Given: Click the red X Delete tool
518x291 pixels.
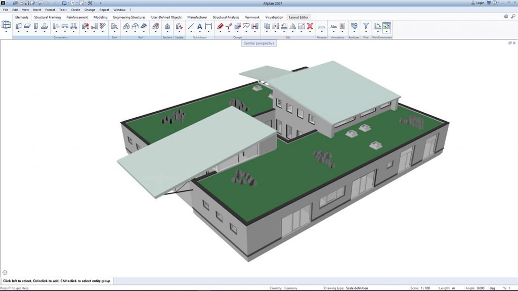Looking at the screenshot, I should click(310, 26).
